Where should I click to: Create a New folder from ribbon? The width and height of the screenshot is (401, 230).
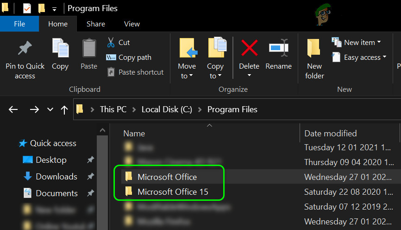[x=314, y=49]
